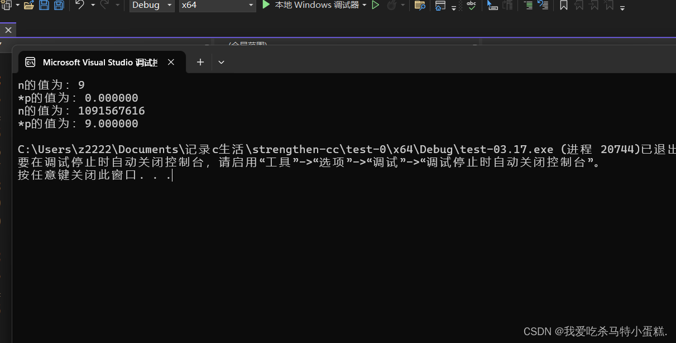
Task: Click the output line "n的值为: 9"
Action: [x=51, y=85]
